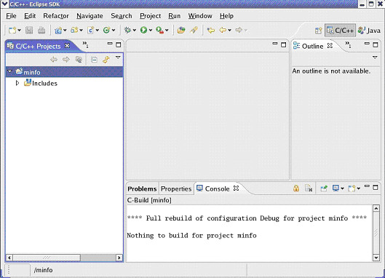
Task: Click the Clear Console icon
Action: [x=309, y=188]
